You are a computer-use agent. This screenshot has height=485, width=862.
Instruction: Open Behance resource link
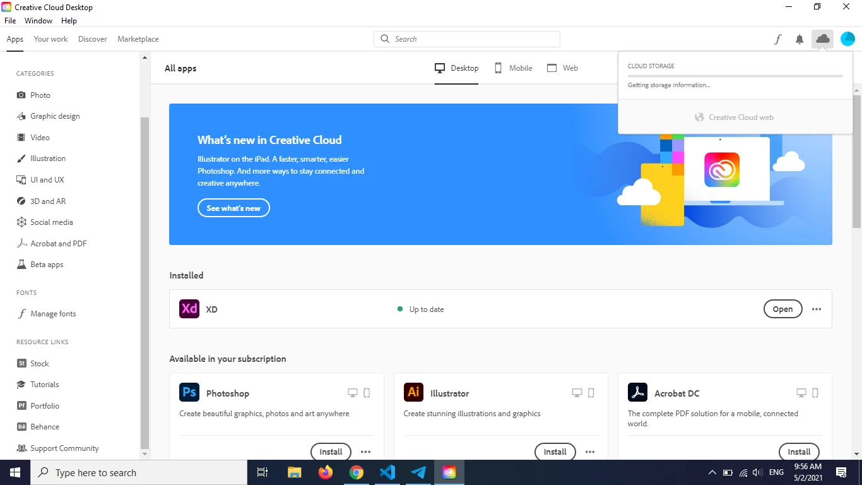[37, 427]
